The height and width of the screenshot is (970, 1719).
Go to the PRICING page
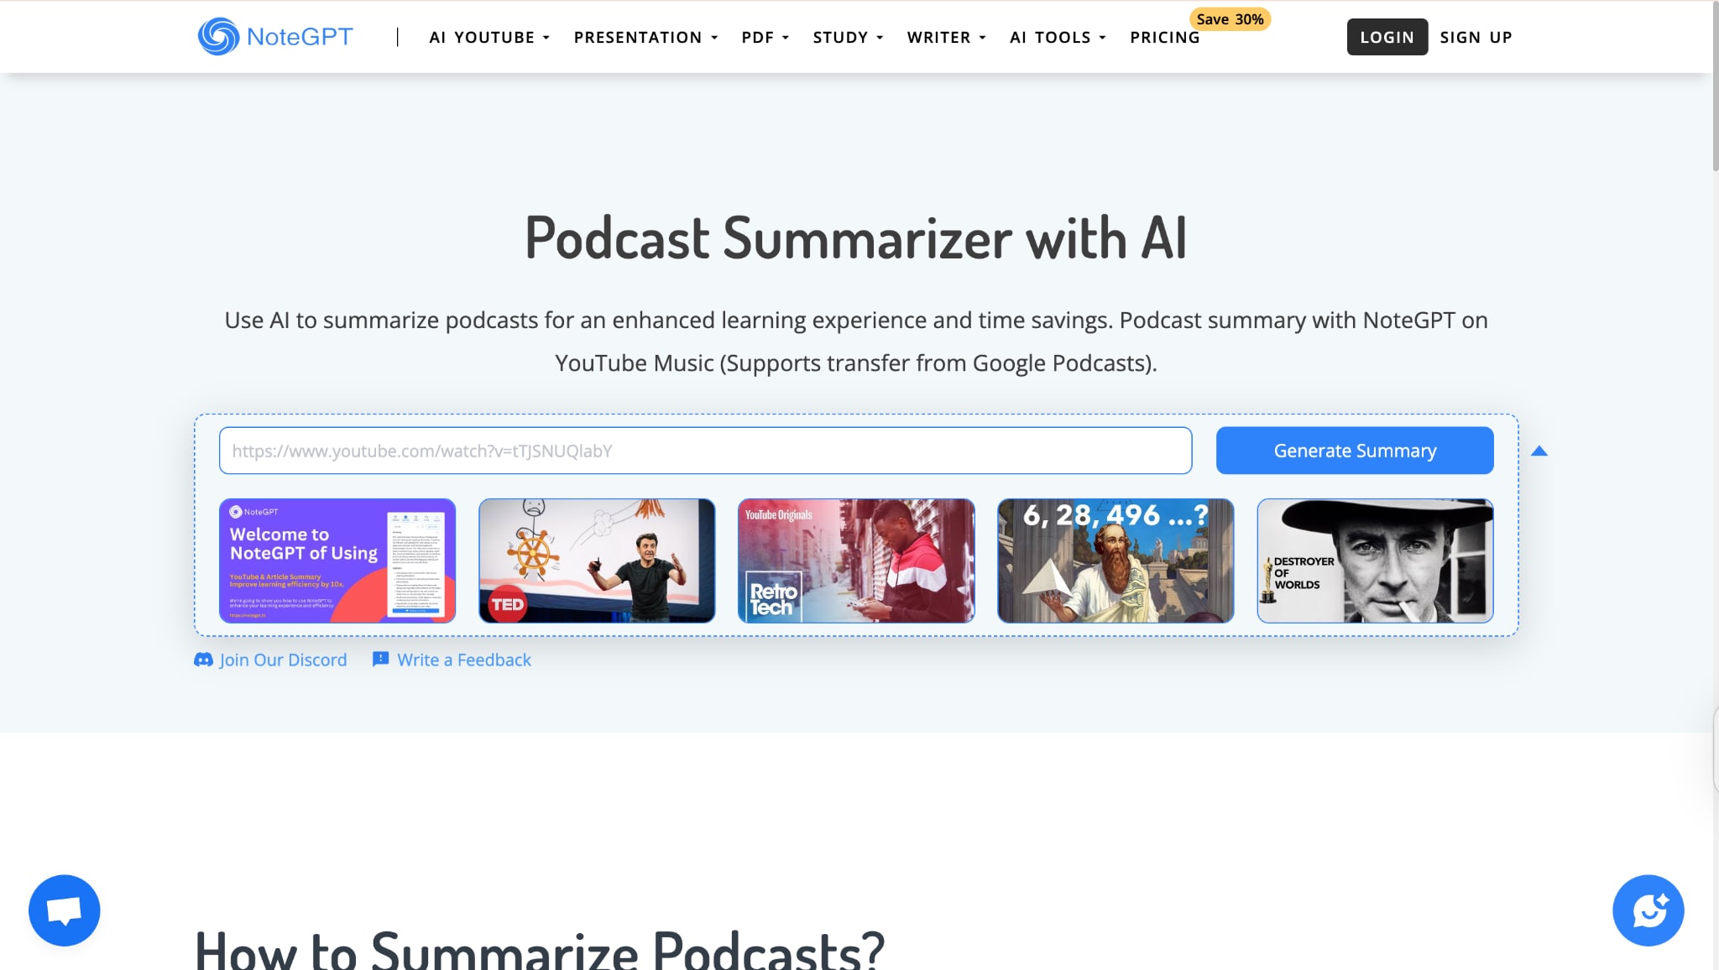click(1164, 37)
